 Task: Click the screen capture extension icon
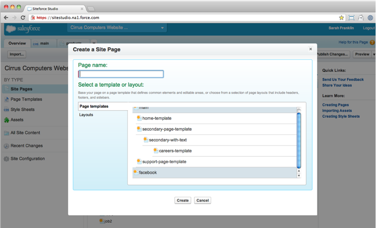click(352, 17)
